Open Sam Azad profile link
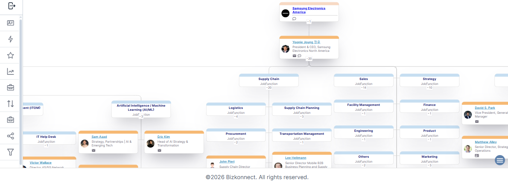508x181 pixels. (99, 137)
